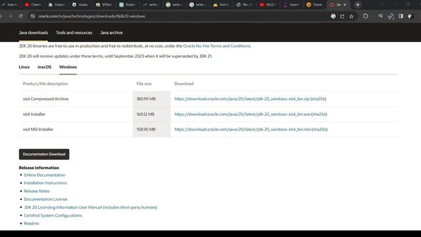Open sha256 for the MSI Installer row
The width and height of the screenshot is (421, 237).
320,129
